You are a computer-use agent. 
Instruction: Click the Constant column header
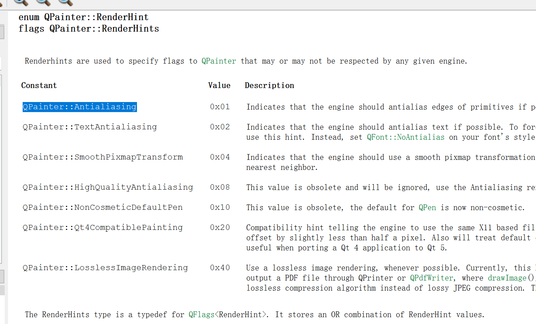point(39,85)
